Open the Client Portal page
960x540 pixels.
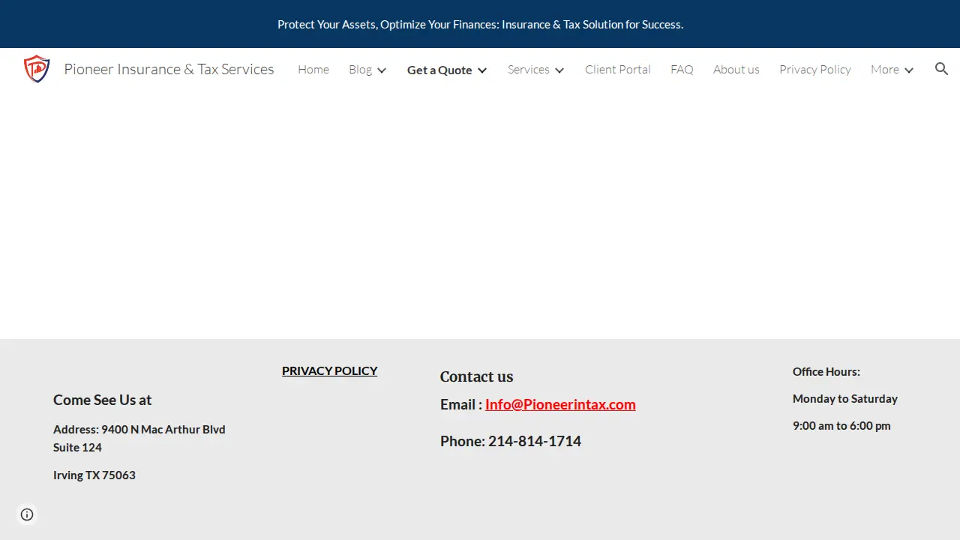click(618, 69)
